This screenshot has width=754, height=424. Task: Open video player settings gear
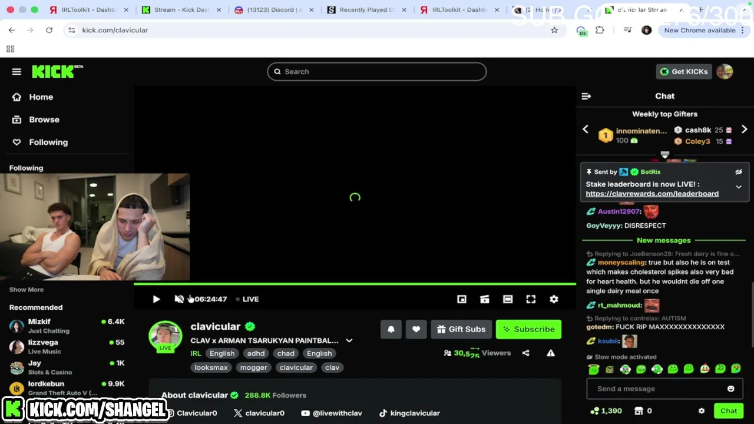[554, 299]
